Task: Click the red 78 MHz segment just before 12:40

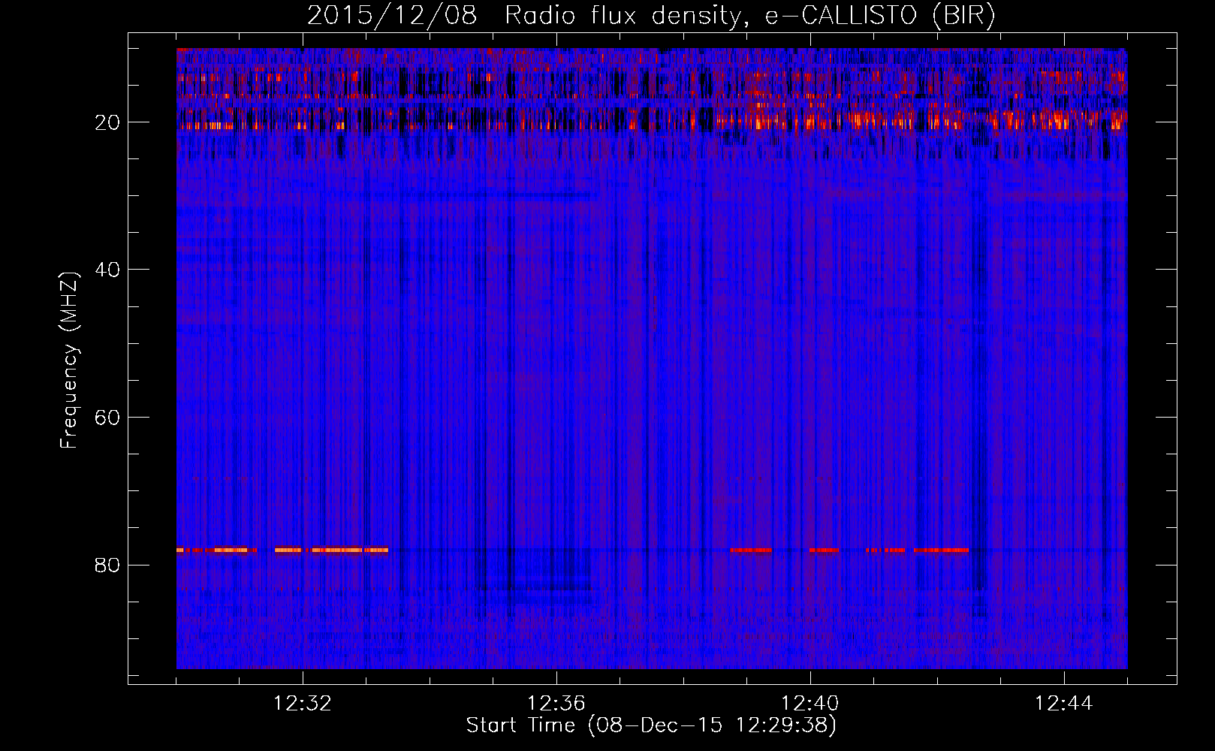Action: 750,550
